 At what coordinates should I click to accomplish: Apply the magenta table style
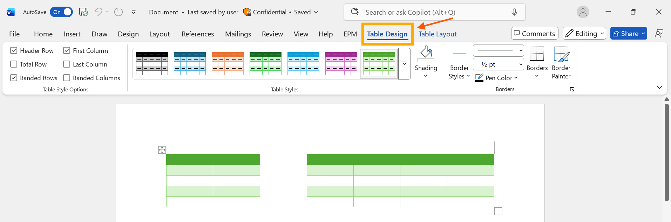(x=341, y=64)
